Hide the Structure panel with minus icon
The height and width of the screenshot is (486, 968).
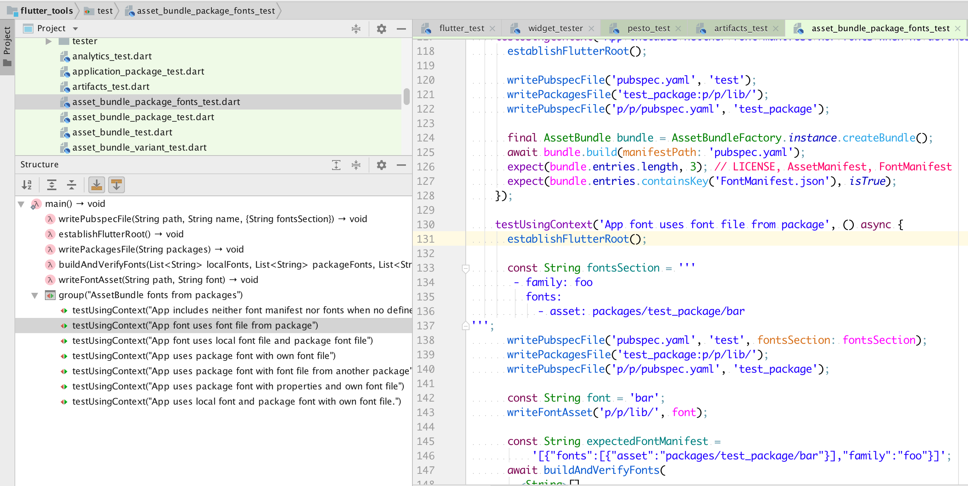point(401,165)
